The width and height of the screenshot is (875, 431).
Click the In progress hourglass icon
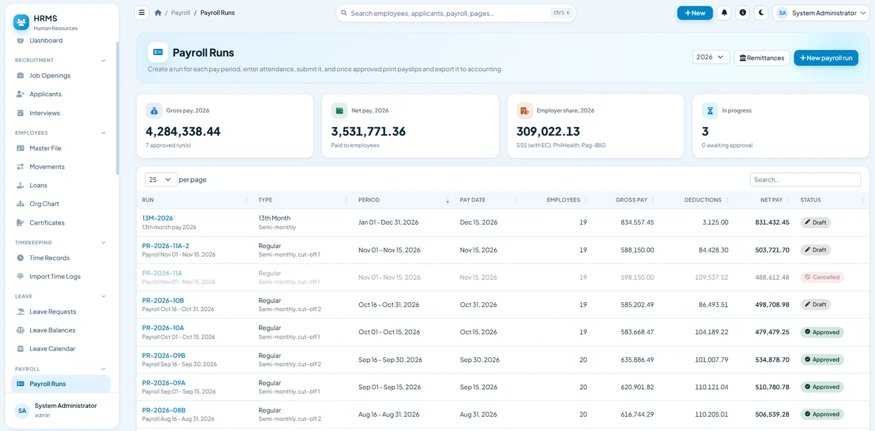[710, 111]
